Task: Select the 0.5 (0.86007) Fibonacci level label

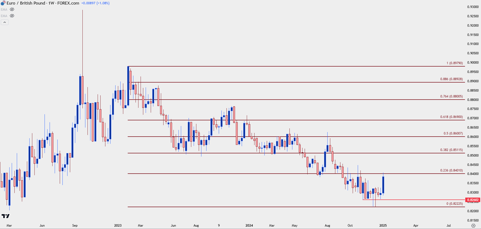Action: pos(453,133)
